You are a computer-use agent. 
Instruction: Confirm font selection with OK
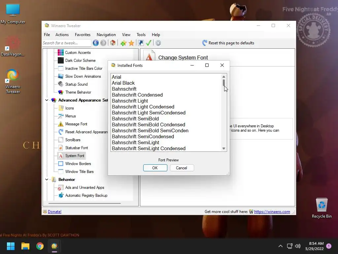point(155,168)
